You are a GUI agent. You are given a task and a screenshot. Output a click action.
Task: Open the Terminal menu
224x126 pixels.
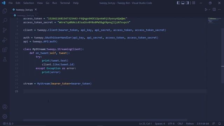65,3
